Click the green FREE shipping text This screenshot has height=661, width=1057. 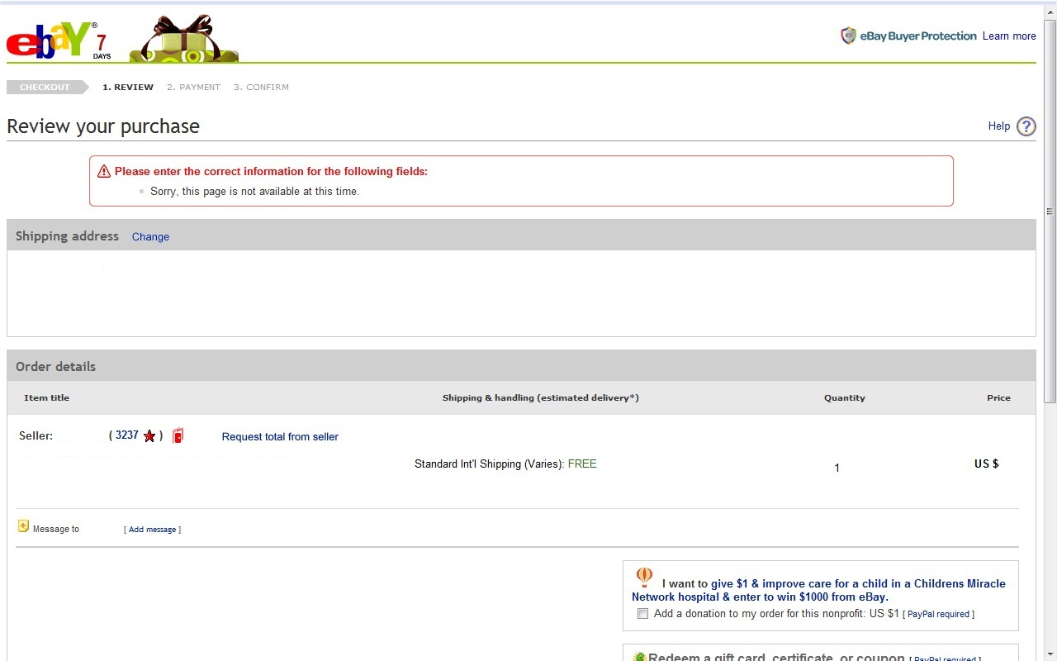click(x=582, y=464)
